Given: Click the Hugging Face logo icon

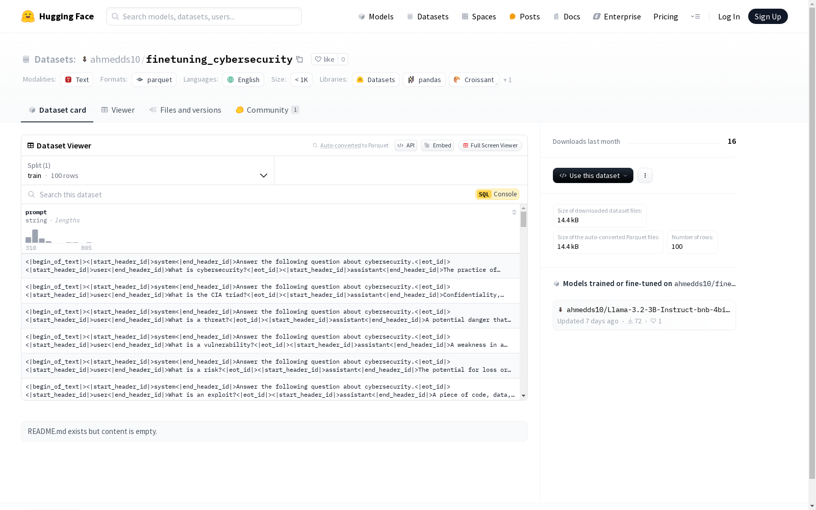Looking at the screenshot, I should (28, 16).
